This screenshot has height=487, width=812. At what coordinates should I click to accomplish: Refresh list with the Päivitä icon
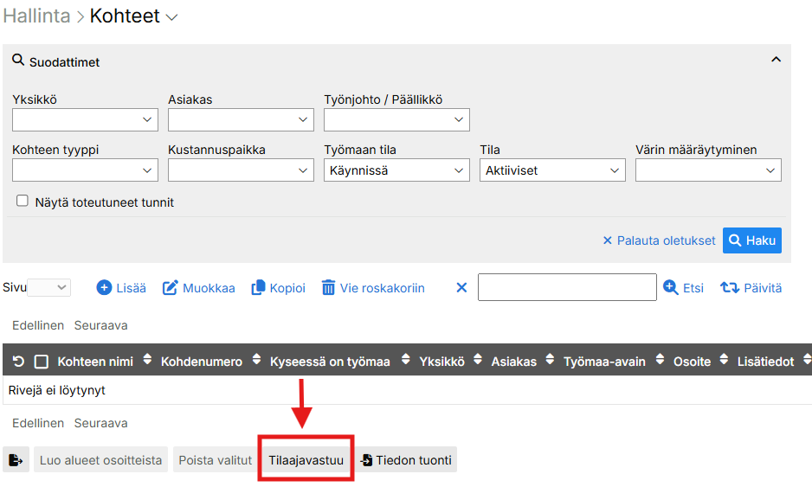pyautogui.click(x=729, y=288)
